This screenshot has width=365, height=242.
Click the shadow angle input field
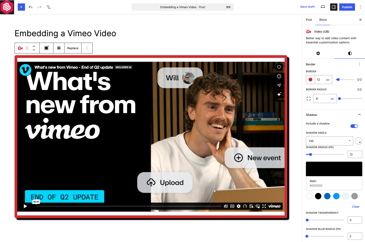coord(329,141)
